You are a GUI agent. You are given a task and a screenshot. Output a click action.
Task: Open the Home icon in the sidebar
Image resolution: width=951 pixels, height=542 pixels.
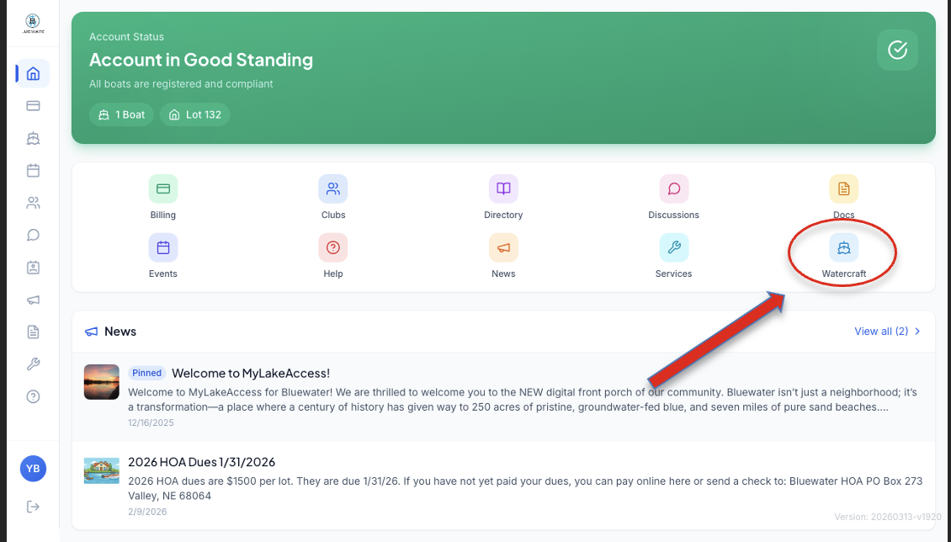[33, 73]
